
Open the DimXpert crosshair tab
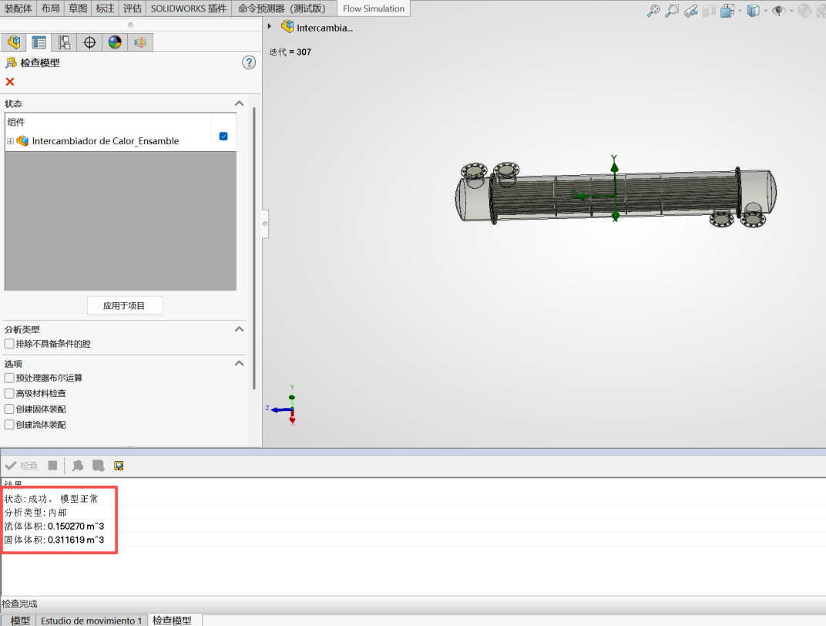89,42
